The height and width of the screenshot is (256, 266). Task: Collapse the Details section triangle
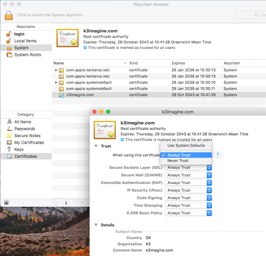pyautogui.click(x=96, y=225)
